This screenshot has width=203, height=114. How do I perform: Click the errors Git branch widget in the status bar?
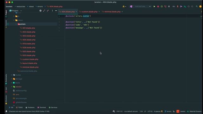(x=168, y=111)
